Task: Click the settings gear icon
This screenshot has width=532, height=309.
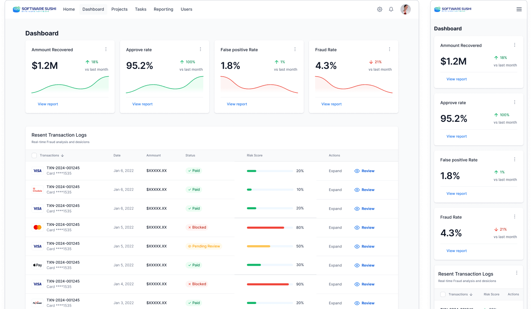Action: click(379, 9)
